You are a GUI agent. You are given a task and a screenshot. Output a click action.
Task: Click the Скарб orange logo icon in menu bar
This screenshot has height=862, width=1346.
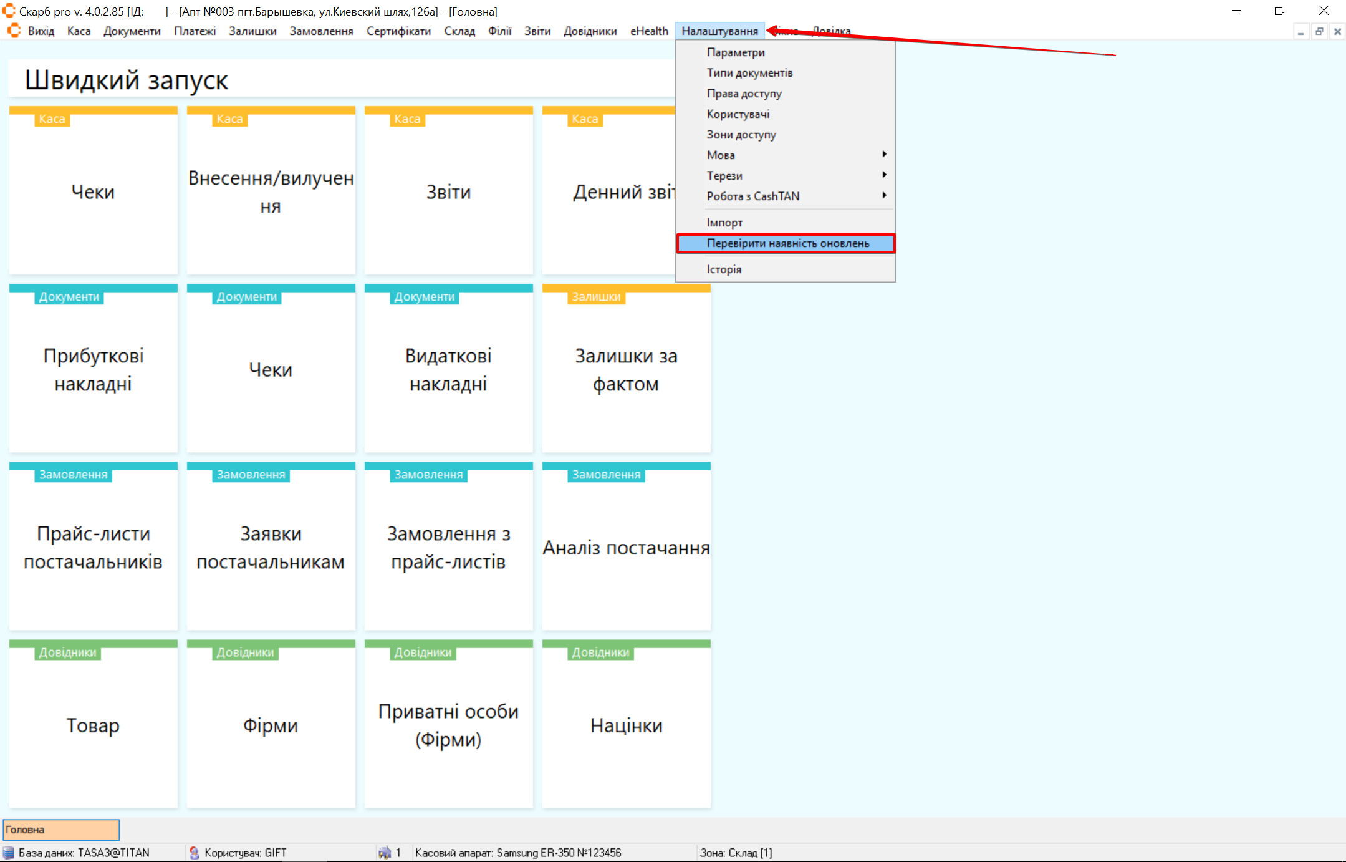pyautogui.click(x=14, y=31)
